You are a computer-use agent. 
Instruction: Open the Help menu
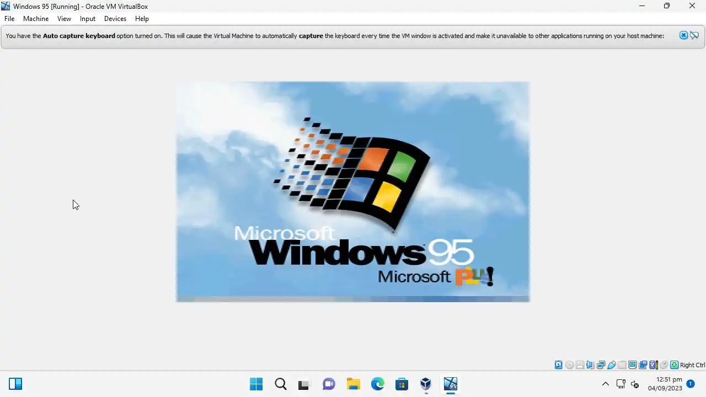click(x=142, y=19)
